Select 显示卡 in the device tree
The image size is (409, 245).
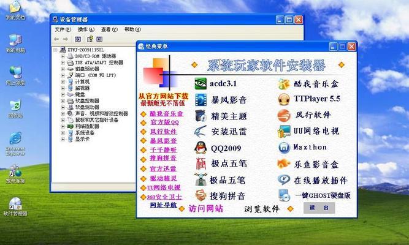(x=82, y=139)
